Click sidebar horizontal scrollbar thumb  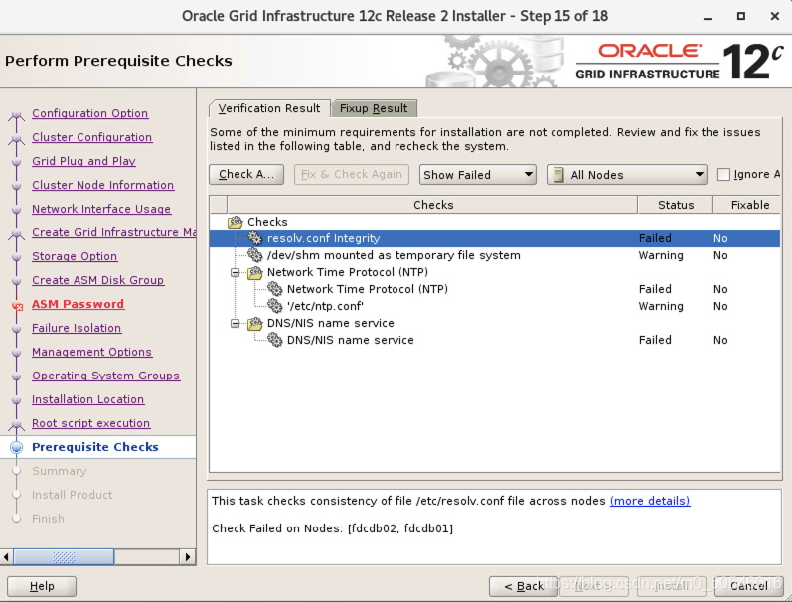[64, 557]
